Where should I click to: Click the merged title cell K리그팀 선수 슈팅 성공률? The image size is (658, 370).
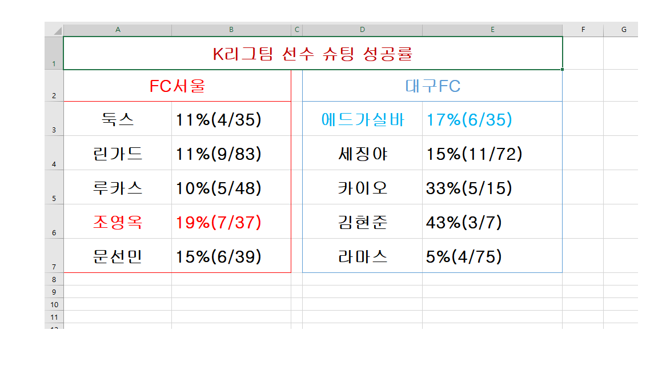coord(312,53)
